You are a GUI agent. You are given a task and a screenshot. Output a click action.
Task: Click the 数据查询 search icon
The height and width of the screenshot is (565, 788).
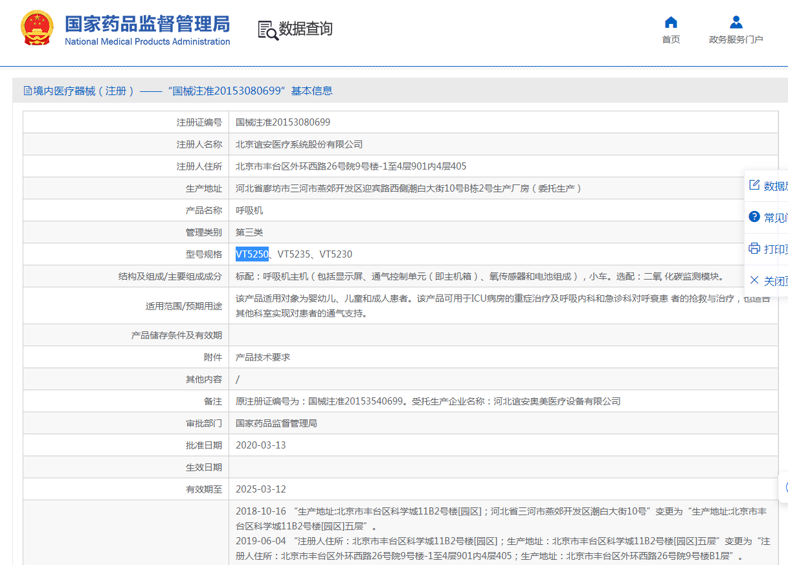[x=267, y=30]
